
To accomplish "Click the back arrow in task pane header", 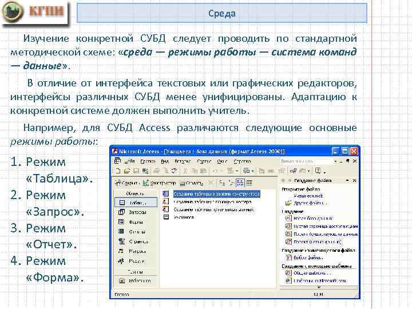I will click(x=283, y=180).
